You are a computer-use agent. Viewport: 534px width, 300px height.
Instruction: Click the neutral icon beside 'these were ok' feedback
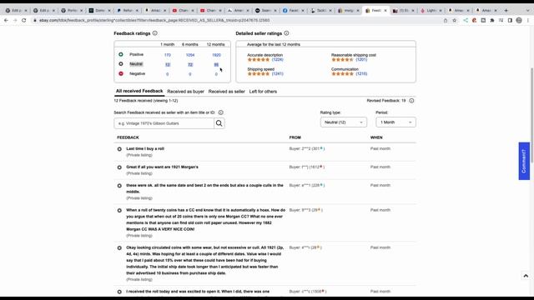point(119,186)
